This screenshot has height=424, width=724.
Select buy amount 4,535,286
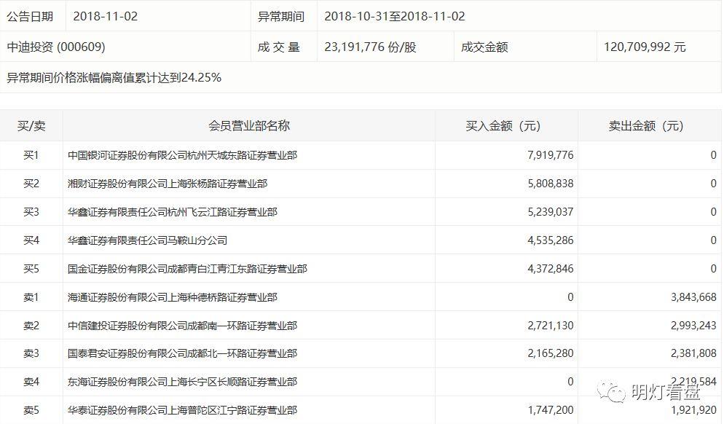pos(551,240)
